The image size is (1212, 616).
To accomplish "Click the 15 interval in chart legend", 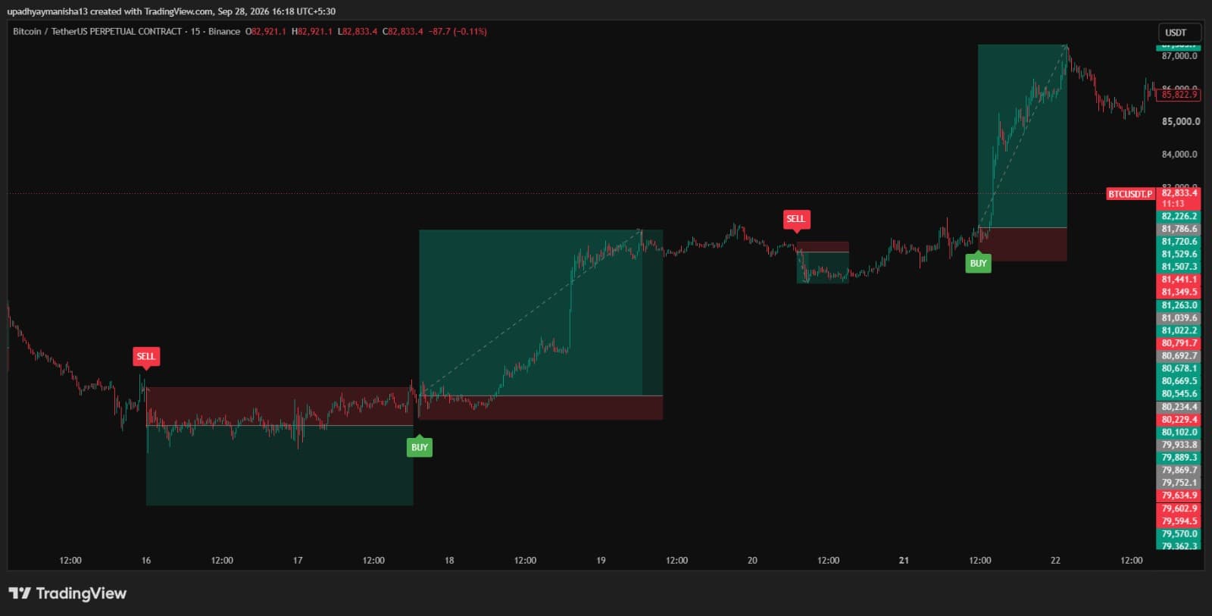I will pyautogui.click(x=195, y=31).
